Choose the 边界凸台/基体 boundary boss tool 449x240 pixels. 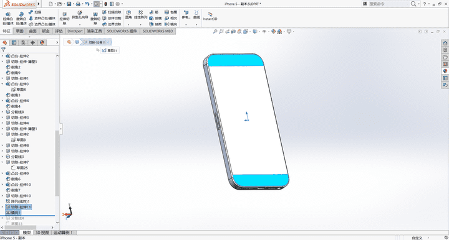(x=42, y=24)
